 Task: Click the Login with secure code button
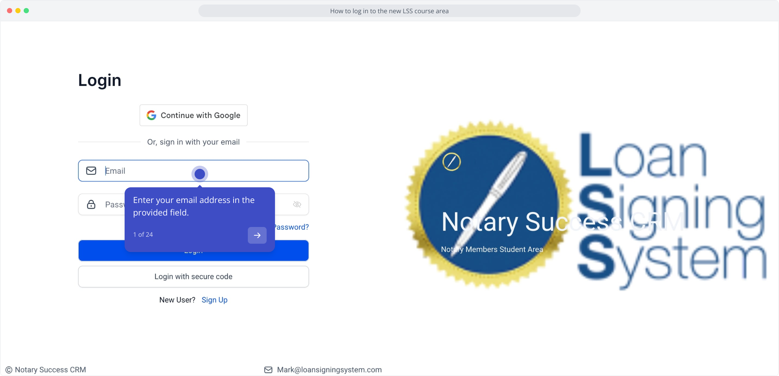click(x=194, y=277)
